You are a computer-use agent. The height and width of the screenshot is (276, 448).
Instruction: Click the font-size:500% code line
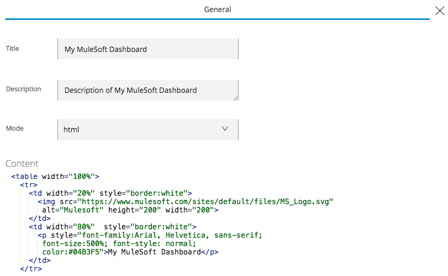pyautogui.click(x=119, y=243)
